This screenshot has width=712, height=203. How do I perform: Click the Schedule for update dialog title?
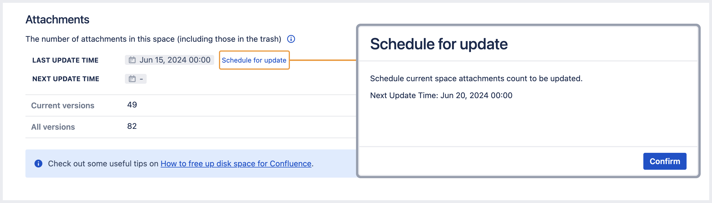pos(439,44)
